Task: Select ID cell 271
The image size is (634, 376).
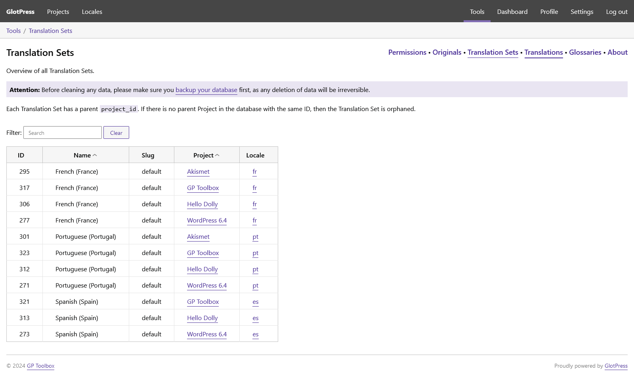Action: pos(25,285)
